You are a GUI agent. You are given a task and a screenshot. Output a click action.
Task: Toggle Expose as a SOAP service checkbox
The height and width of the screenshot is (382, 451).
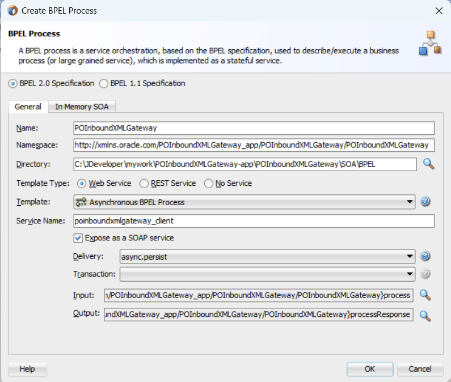coord(78,238)
